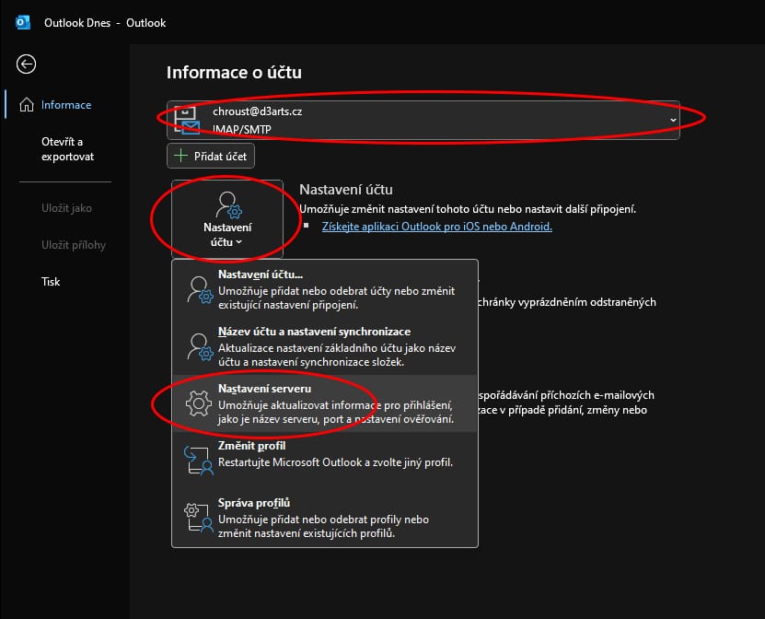The height and width of the screenshot is (619, 765).
Task: Click the Informace o účtu heading
Action: pyautogui.click(x=234, y=72)
